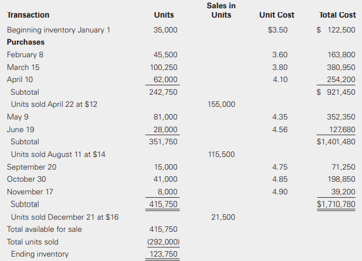Click the September 20 row label

click(x=31, y=167)
